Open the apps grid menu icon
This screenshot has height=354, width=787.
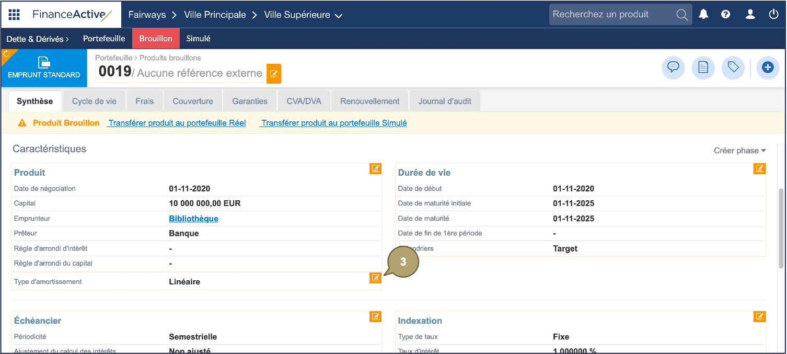tap(14, 15)
